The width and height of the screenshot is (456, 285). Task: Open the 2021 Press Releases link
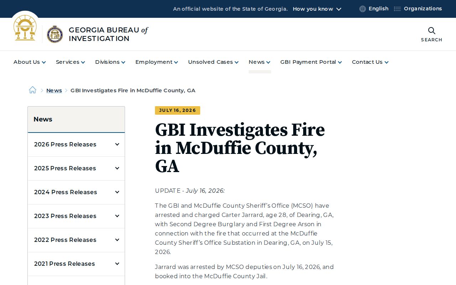click(x=64, y=264)
